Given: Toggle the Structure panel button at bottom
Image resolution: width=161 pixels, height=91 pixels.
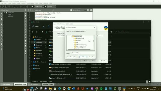Looking at the screenshot, I should (x=7, y=84).
